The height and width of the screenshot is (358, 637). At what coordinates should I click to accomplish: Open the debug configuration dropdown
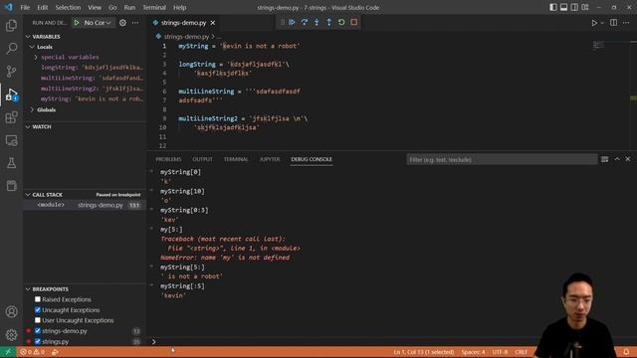pos(98,23)
